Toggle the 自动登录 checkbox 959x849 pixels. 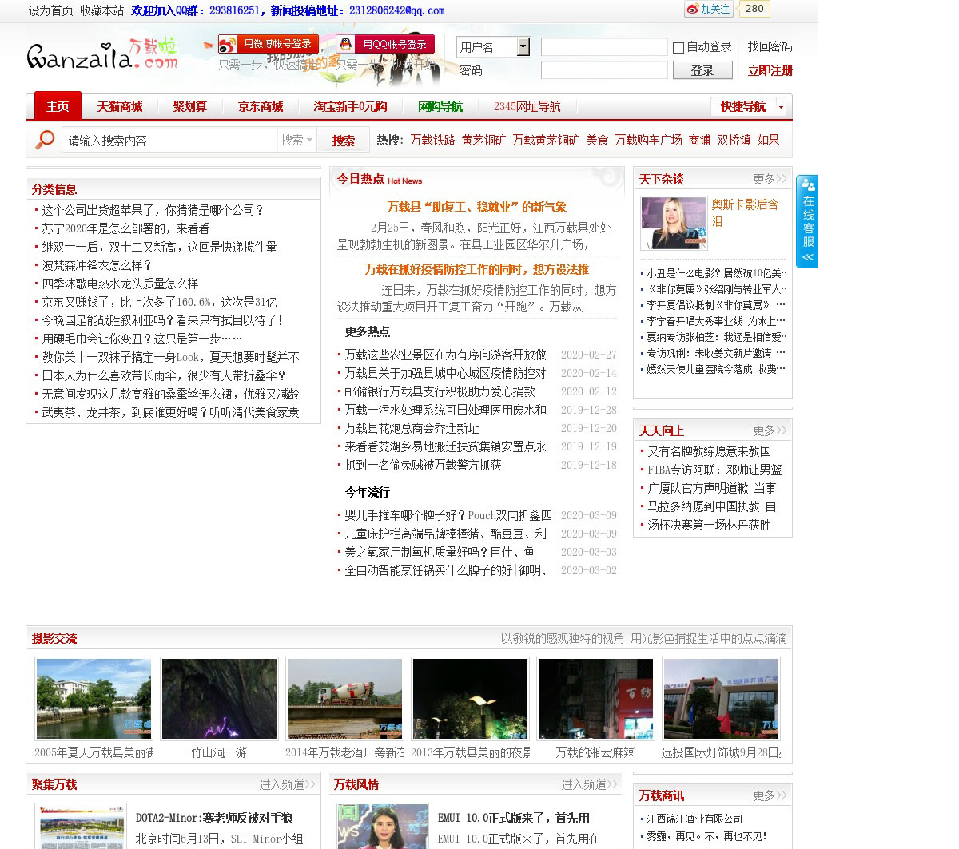678,48
